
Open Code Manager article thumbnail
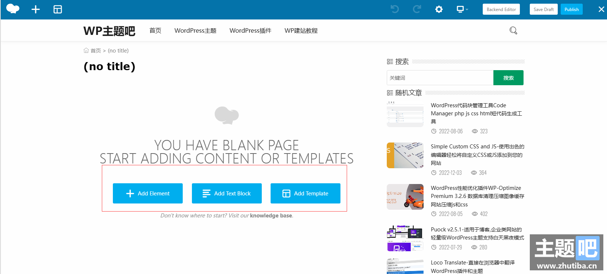[x=405, y=114]
